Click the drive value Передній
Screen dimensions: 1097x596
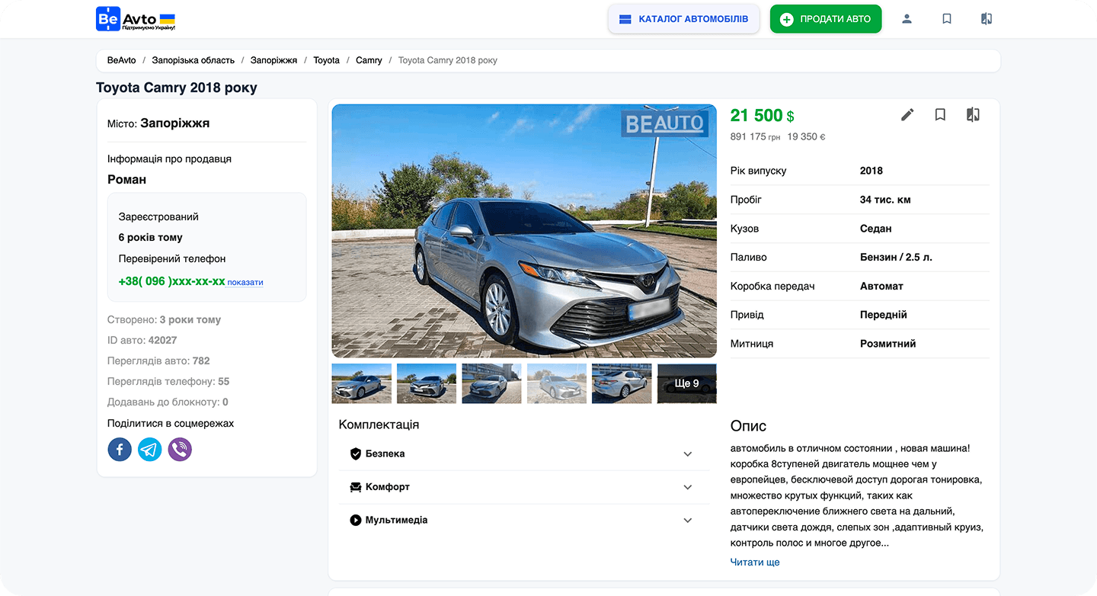pos(884,315)
